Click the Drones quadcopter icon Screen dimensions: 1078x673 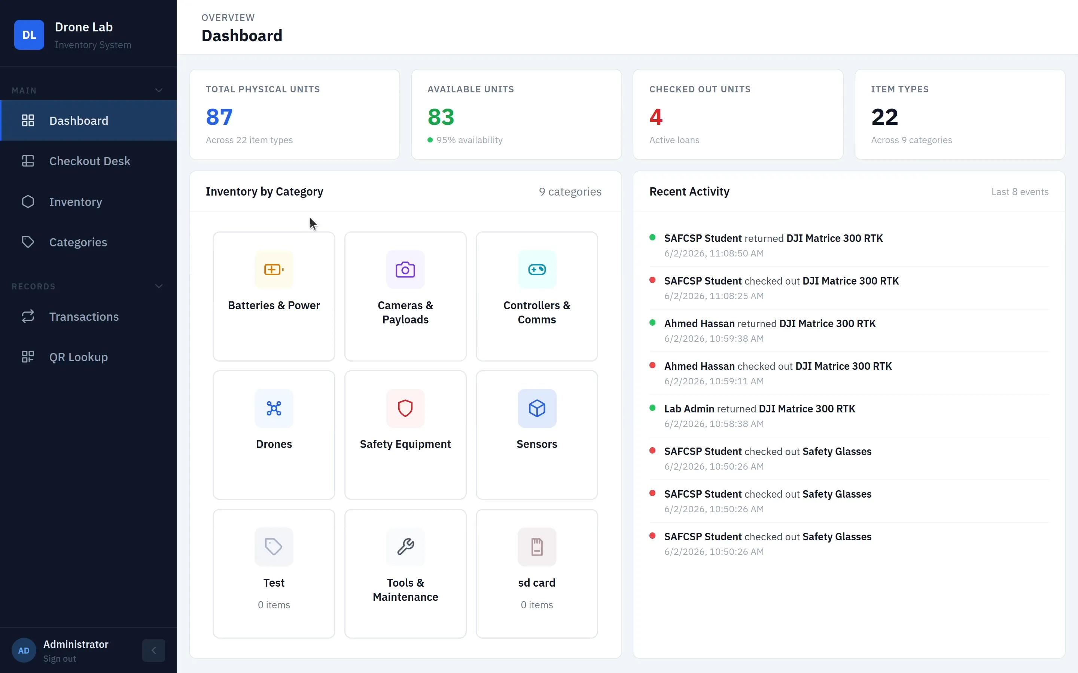click(x=274, y=408)
